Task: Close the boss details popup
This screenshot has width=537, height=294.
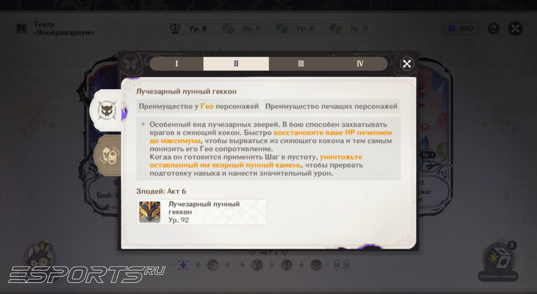Action: [406, 64]
